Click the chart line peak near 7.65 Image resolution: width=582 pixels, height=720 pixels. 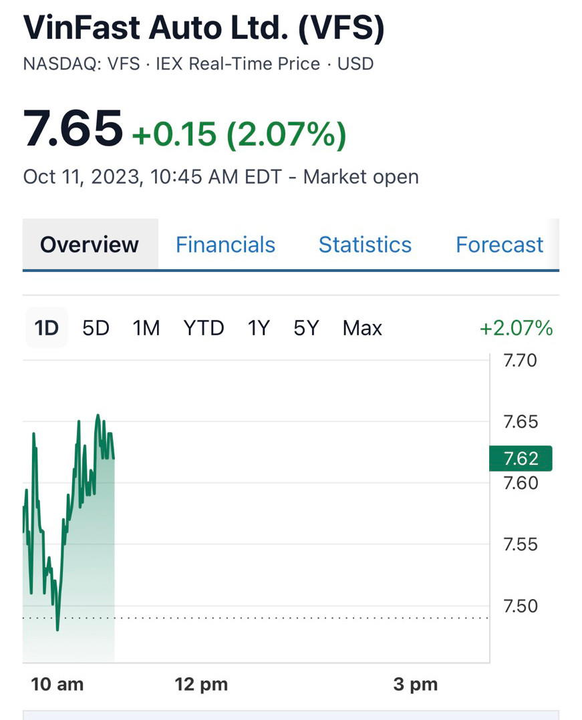pos(98,415)
